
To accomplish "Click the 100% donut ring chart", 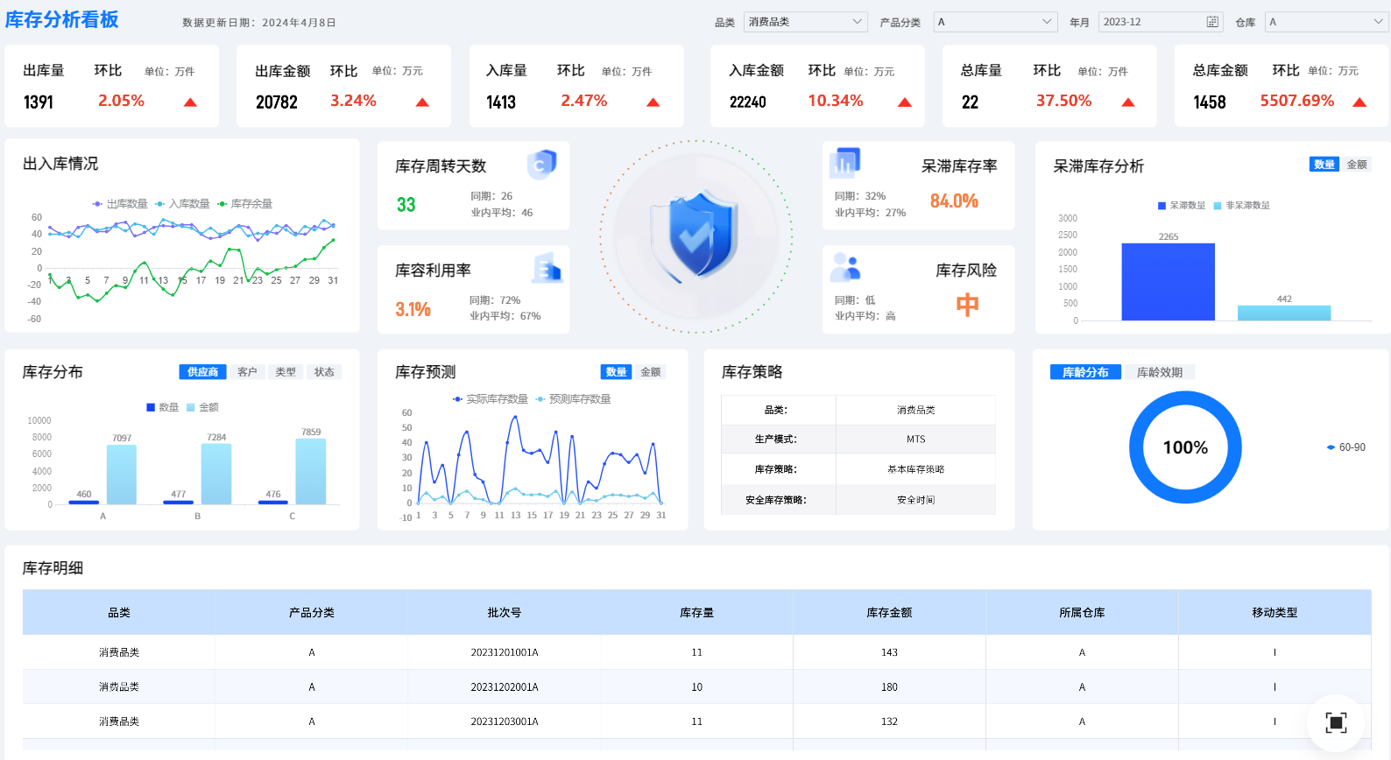I will (x=1185, y=447).
